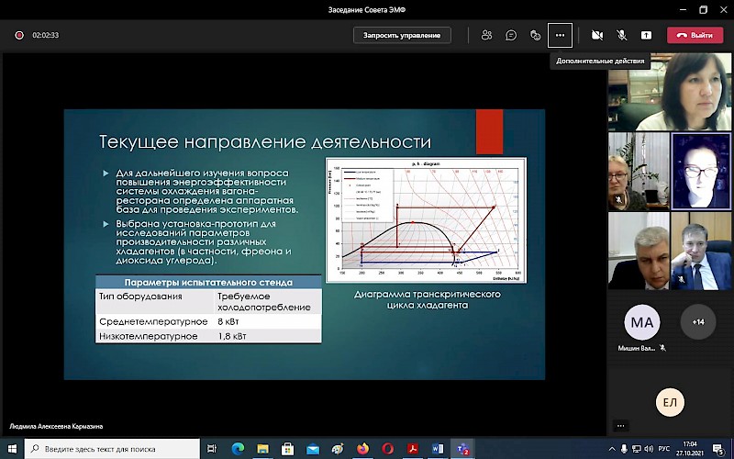
Task: Unmute the microphone
Action: [621, 35]
